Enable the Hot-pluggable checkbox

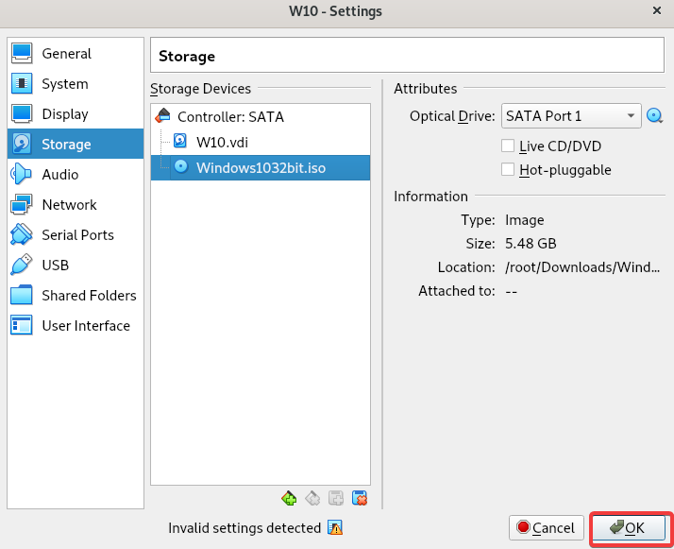coord(508,169)
